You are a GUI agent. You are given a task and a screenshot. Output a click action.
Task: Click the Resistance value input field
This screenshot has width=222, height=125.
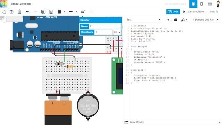[x=103, y=32]
